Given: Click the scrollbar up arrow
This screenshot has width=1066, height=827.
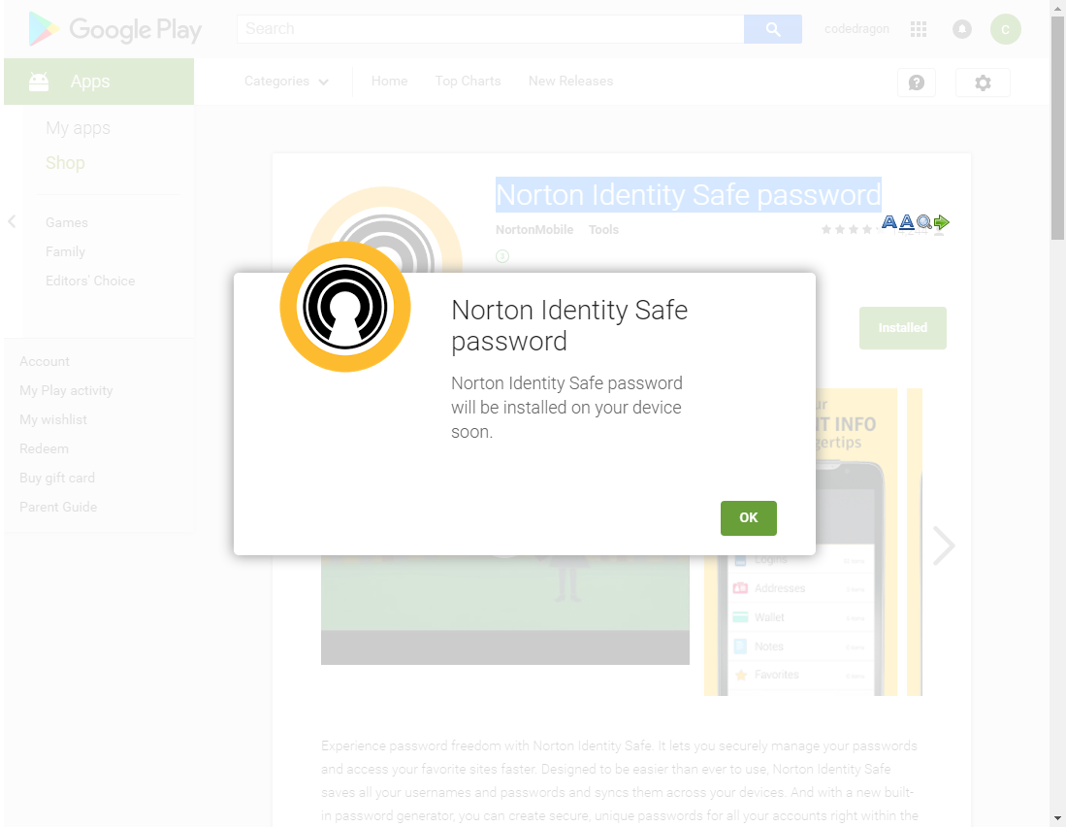Looking at the screenshot, I should (x=1057, y=6).
